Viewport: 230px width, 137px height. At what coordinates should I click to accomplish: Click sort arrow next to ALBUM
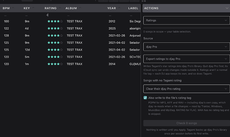(x=80, y=8)
